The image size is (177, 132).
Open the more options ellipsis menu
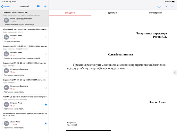173,6
